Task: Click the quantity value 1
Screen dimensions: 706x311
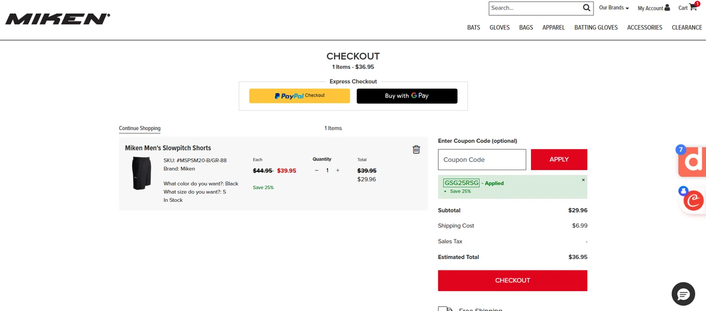Action: click(x=327, y=171)
